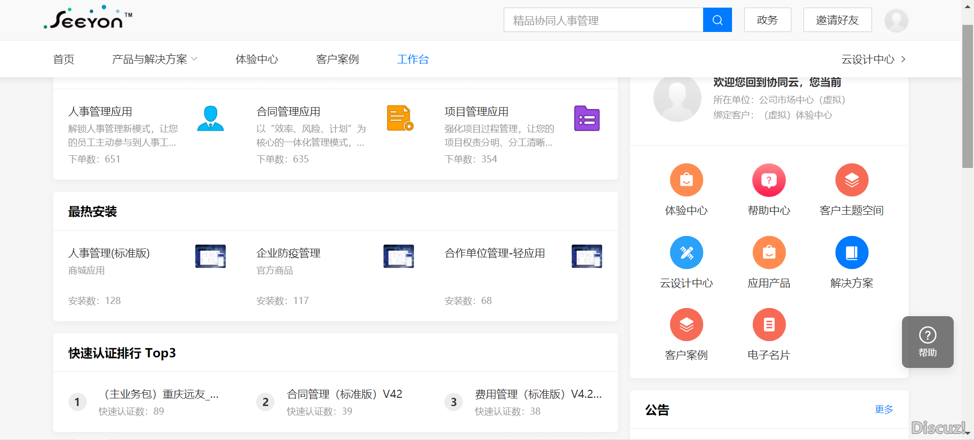Go to 首页 nav item
The width and height of the screenshot is (974, 440).
click(64, 59)
